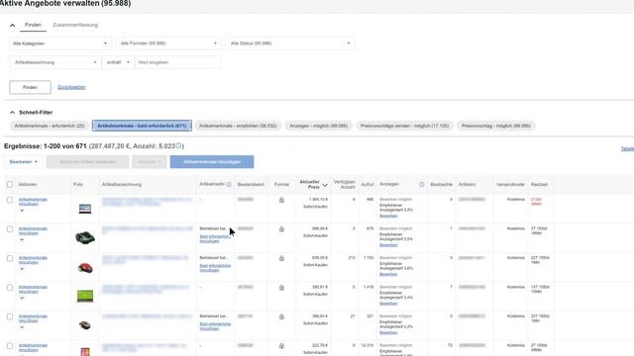Open the small grey robot mower photo
634x356 pixels.
(x=85, y=325)
